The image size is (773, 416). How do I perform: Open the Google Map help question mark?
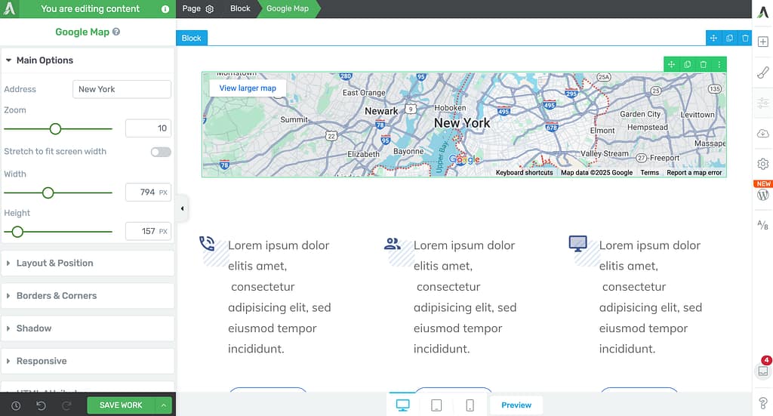point(116,32)
